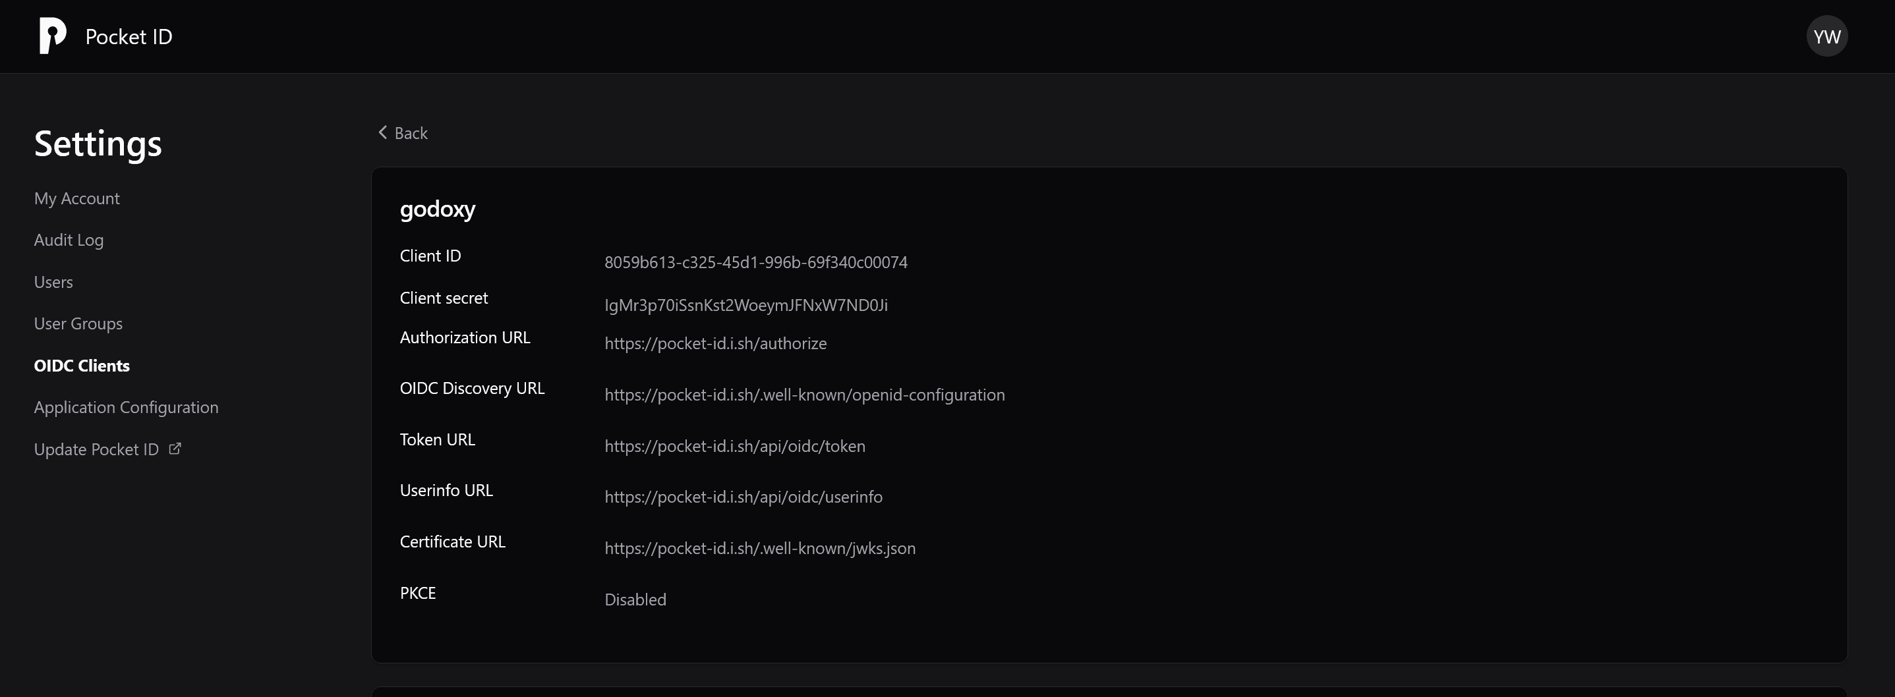
Task: Click the Authorization URL value
Action: coord(714,343)
